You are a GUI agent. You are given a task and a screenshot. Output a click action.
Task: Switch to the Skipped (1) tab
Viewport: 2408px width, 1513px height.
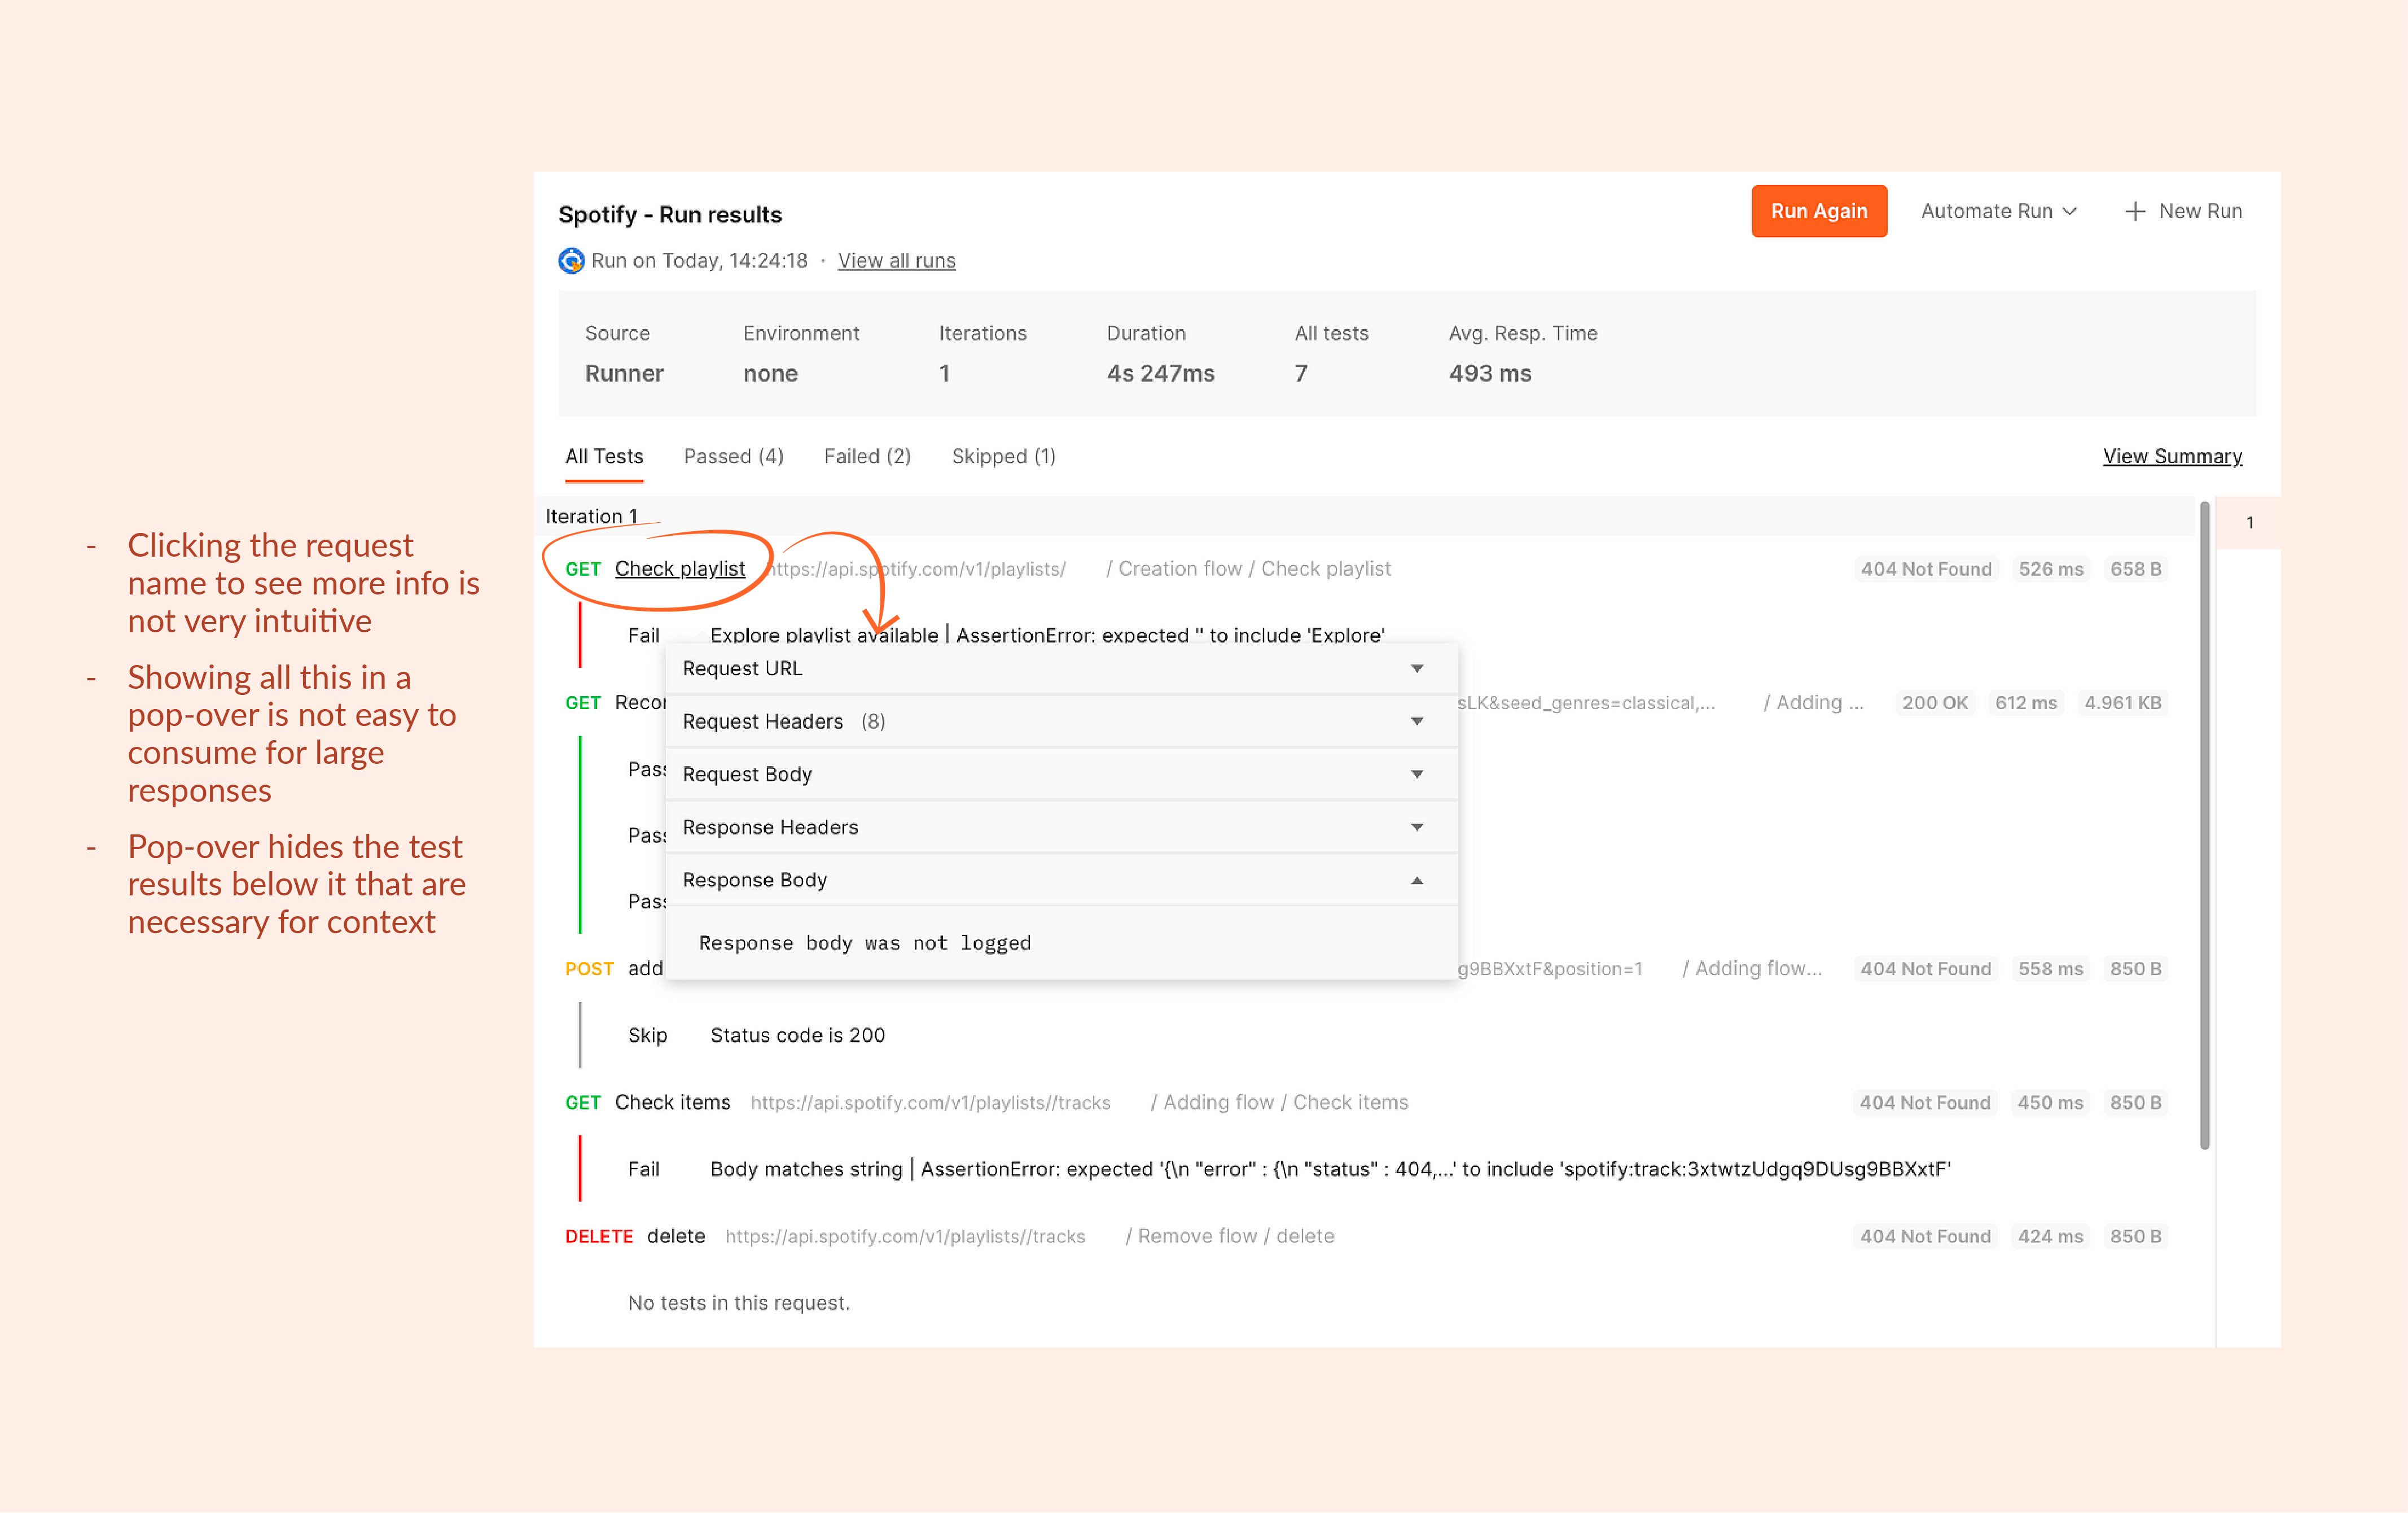click(x=1003, y=456)
